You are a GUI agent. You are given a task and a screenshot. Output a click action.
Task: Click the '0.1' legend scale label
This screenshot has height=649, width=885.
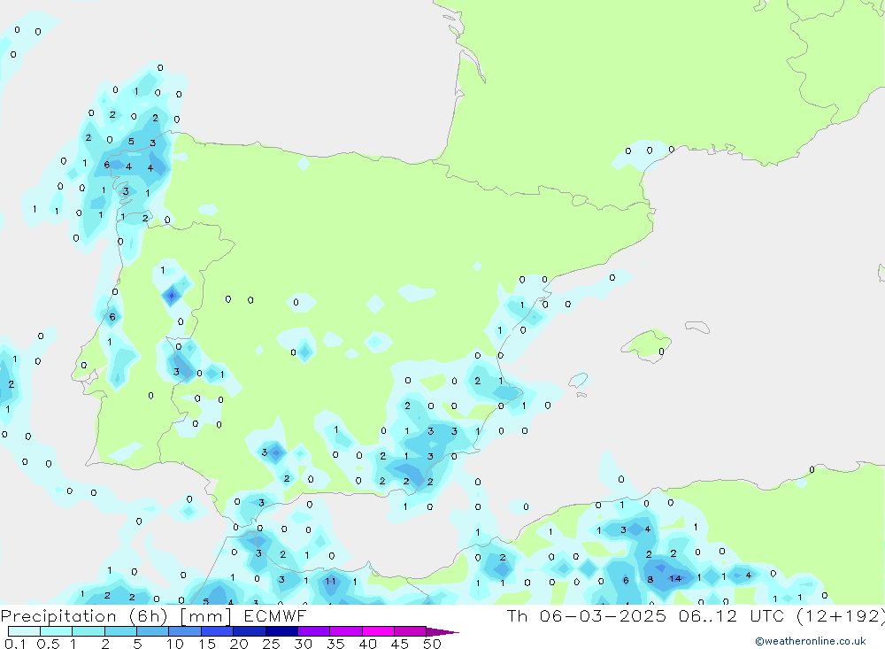click(15, 644)
